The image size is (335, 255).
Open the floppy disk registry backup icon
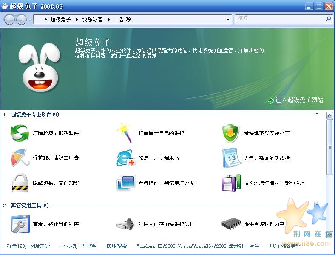pos(231,183)
